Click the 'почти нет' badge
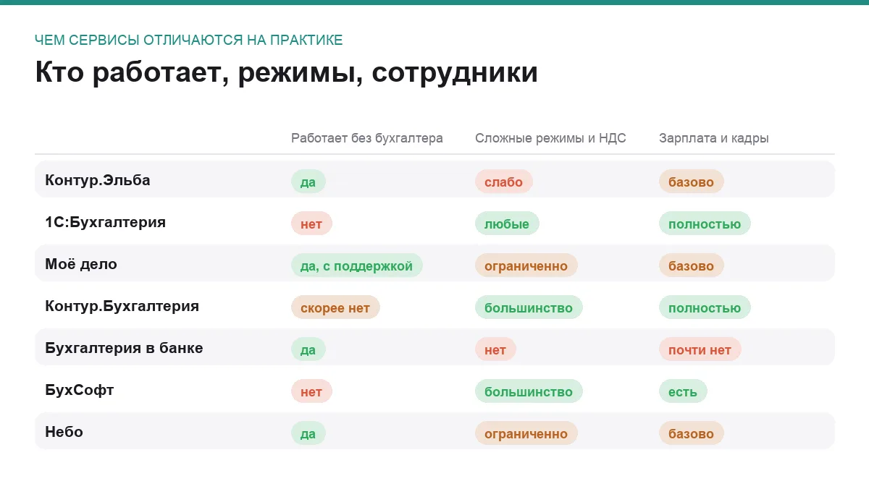 tap(700, 349)
